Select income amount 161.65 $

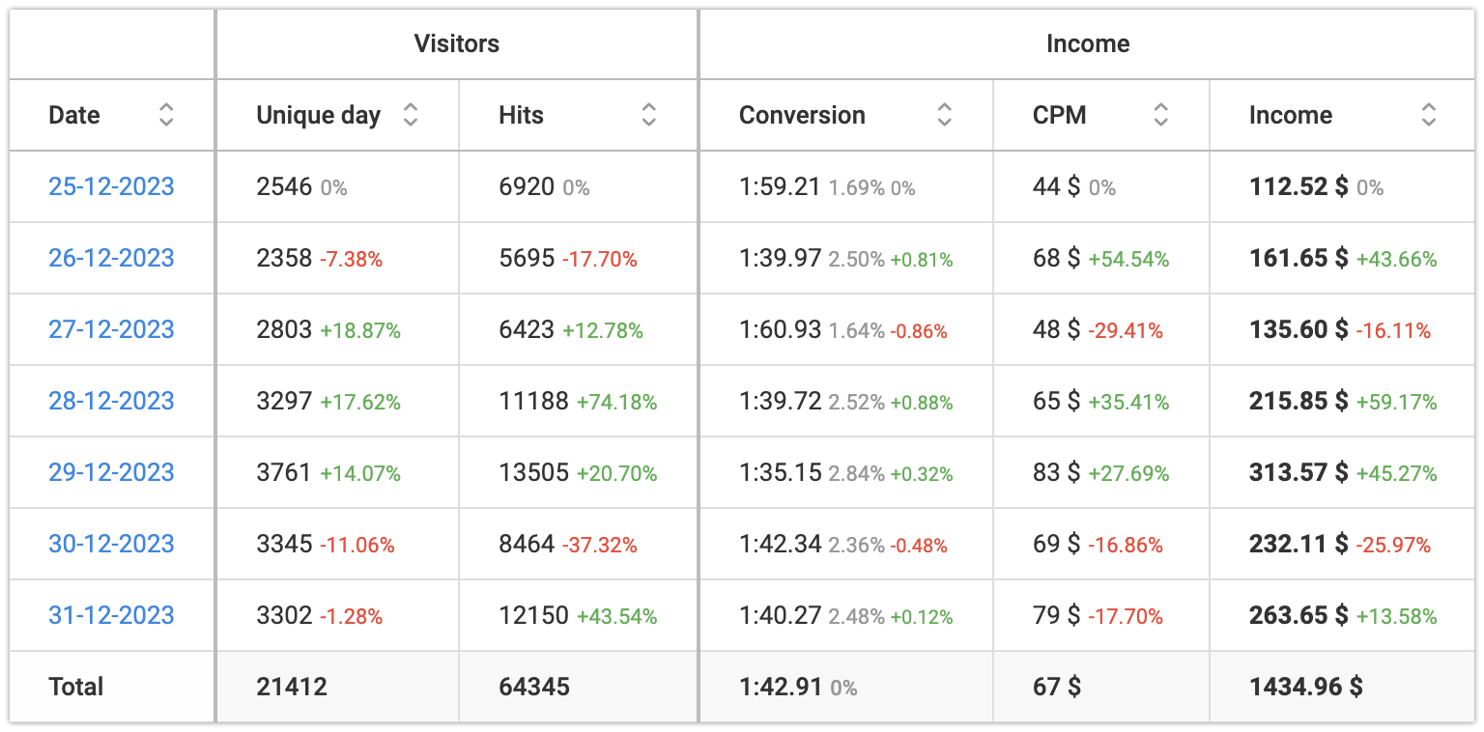coord(1298,258)
